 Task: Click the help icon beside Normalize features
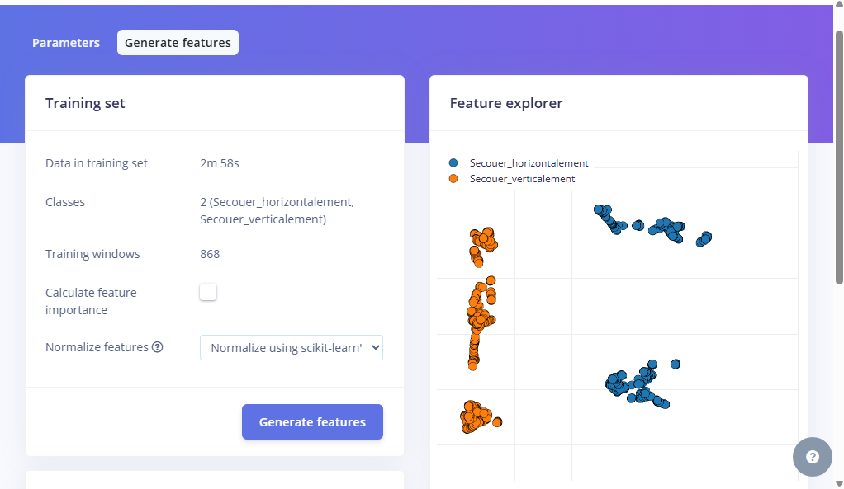click(x=157, y=347)
